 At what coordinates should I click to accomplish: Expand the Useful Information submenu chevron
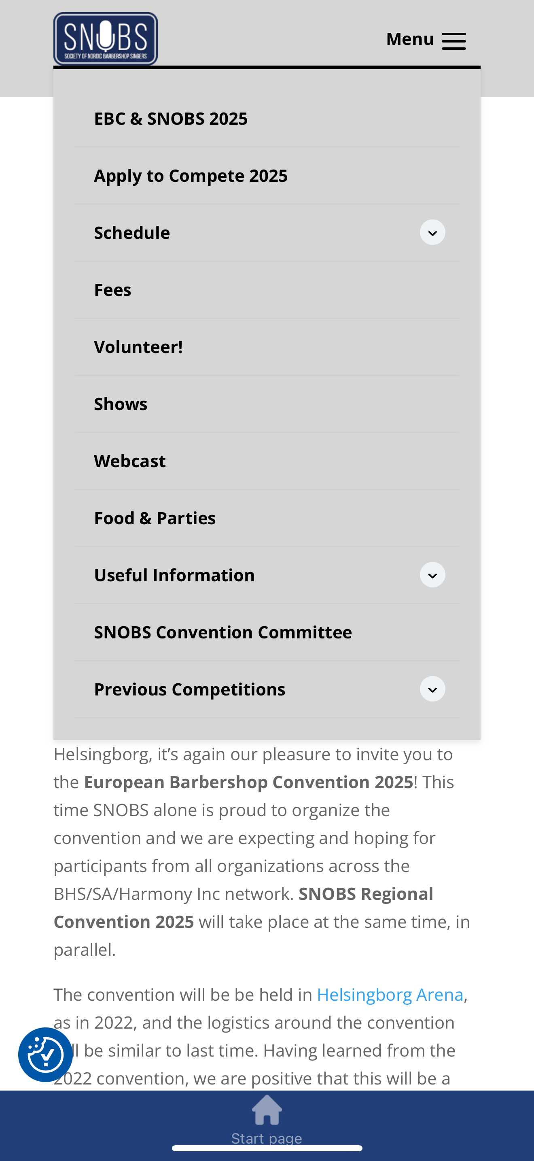click(433, 575)
